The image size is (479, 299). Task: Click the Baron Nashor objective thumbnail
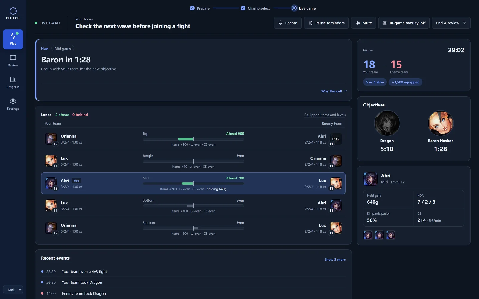pyautogui.click(x=440, y=123)
